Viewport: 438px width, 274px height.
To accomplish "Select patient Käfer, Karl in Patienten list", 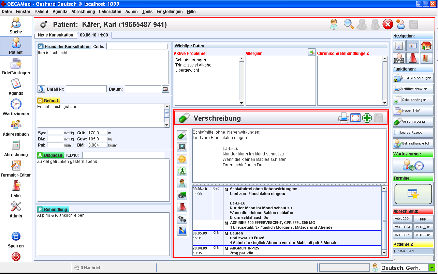I will click(x=413, y=251).
